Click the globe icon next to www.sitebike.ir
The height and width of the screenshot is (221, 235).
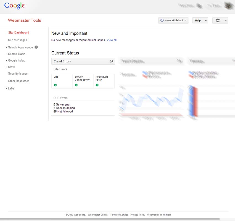[x=162, y=20]
